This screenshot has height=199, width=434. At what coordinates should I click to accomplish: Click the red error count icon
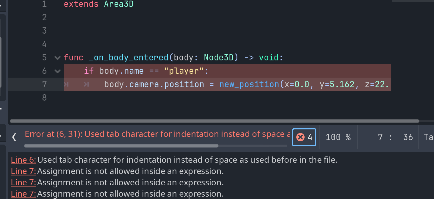(300, 137)
